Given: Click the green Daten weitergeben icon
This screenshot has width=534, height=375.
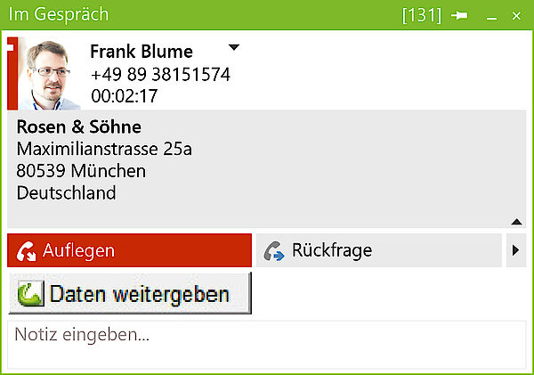Looking at the screenshot, I should (x=30, y=293).
